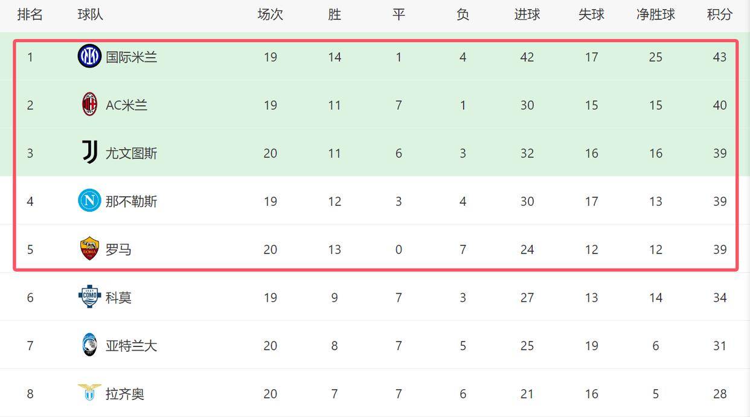Click the 场次 column header
The width and height of the screenshot is (750, 417).
270,14
